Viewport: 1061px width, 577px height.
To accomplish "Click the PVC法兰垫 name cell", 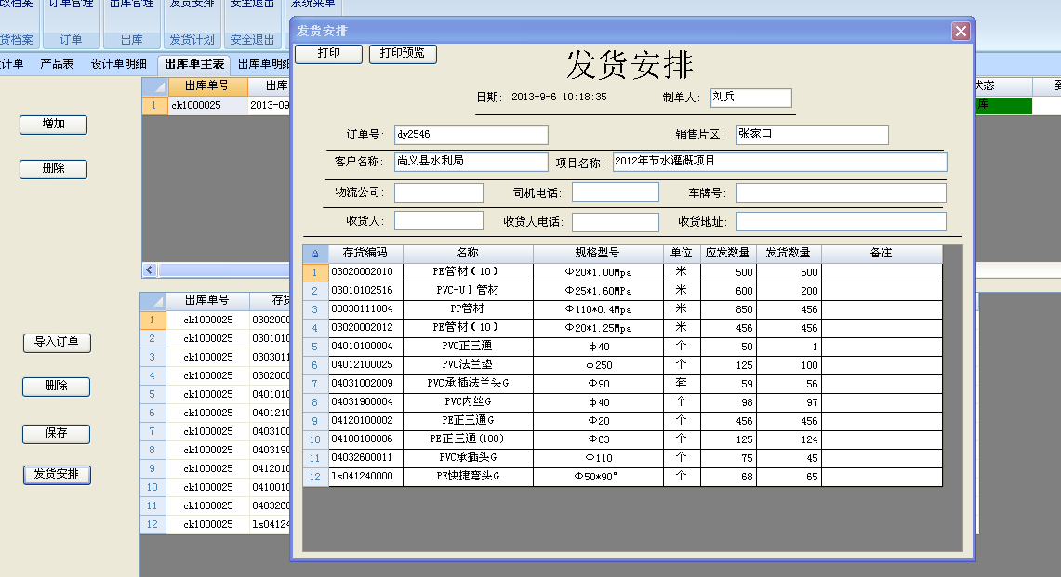I will point(468,365).
